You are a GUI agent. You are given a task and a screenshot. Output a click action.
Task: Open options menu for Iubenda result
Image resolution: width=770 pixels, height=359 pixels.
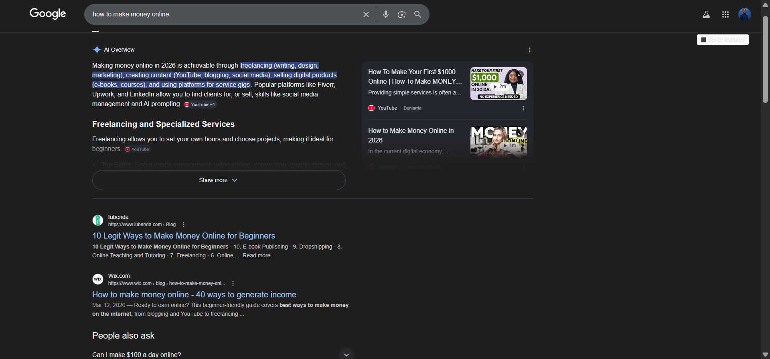(x=184, y=225)
